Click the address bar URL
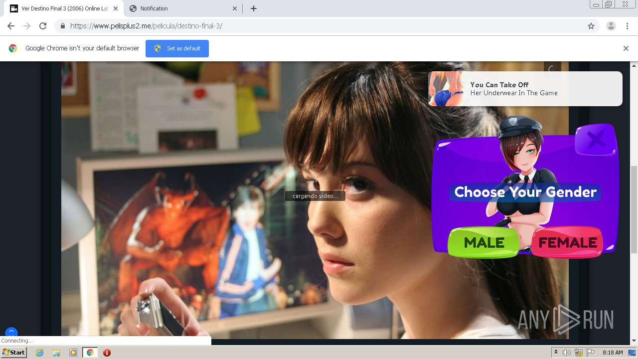638x359 pixels. [x=146, y=26]
